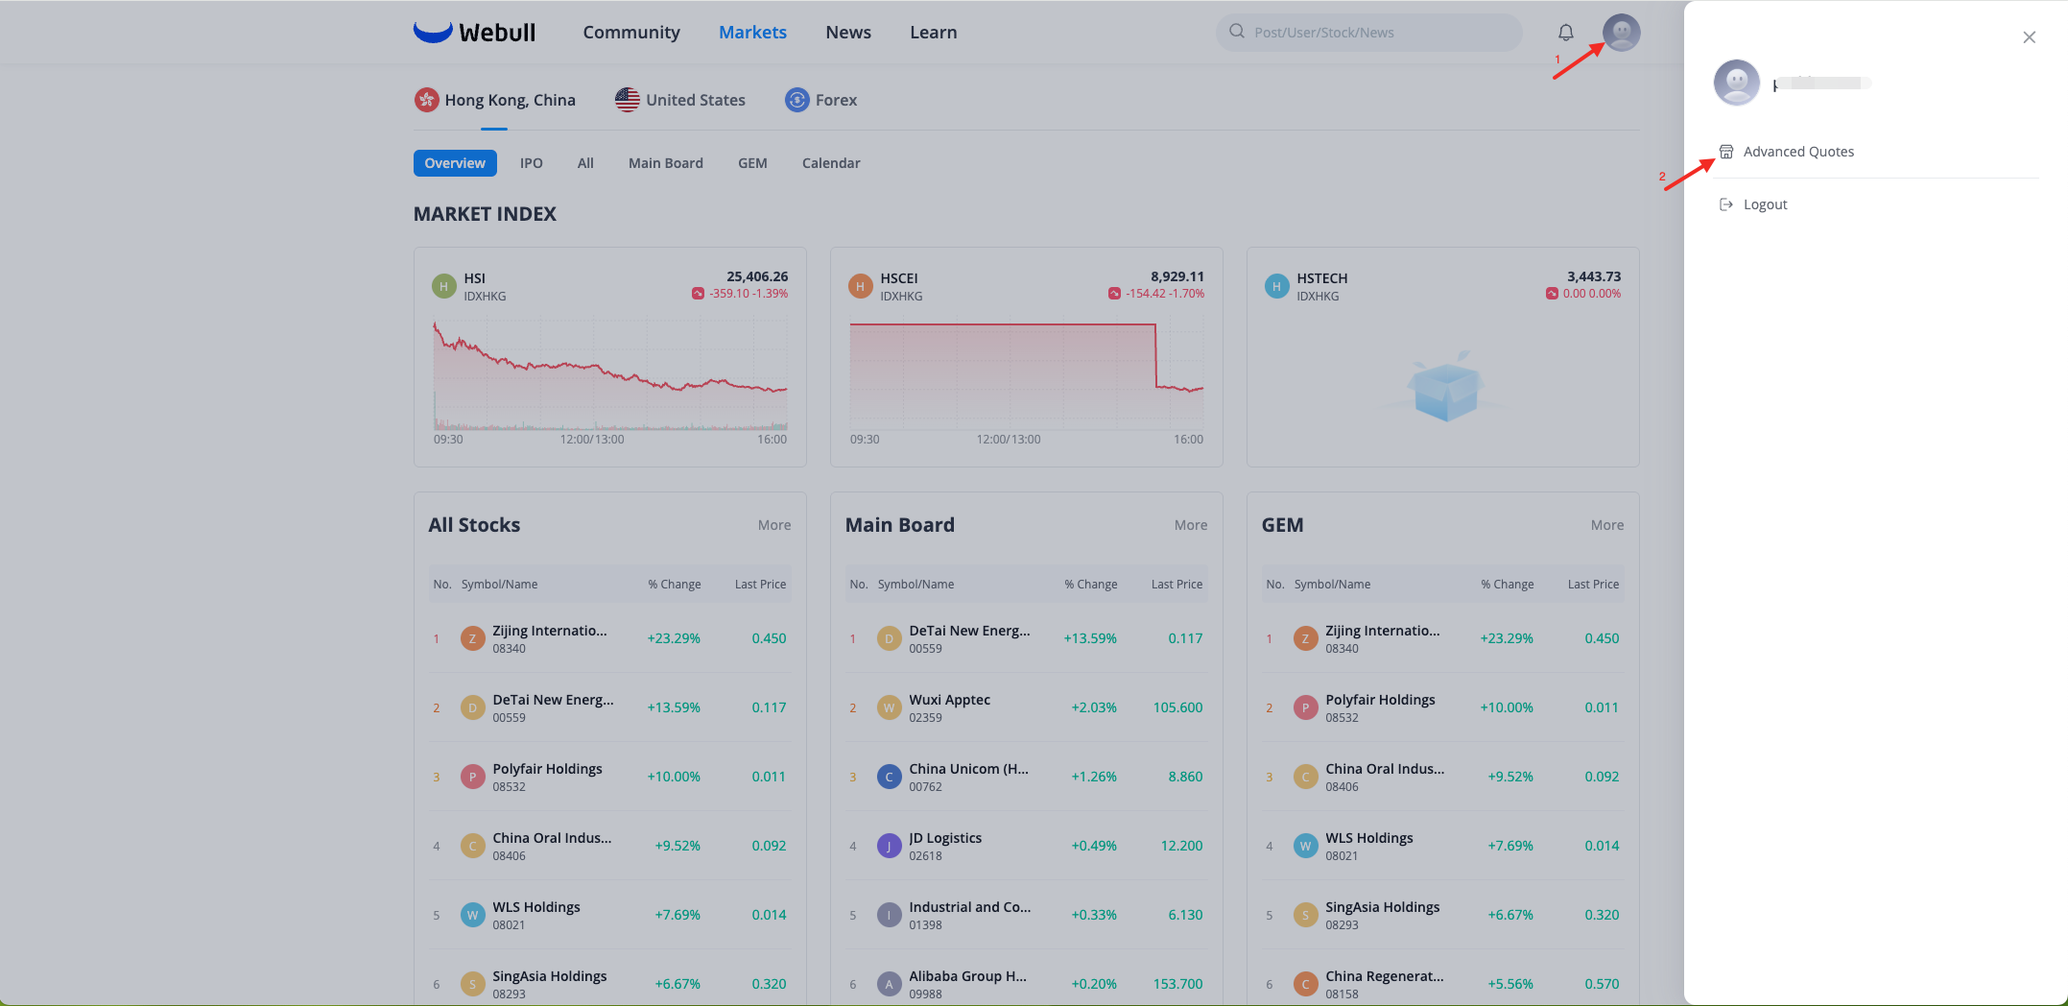The width and height of the screenshot is (2068, 1006).
Task: Switch to the IPO tab
Action: (531, 163)
